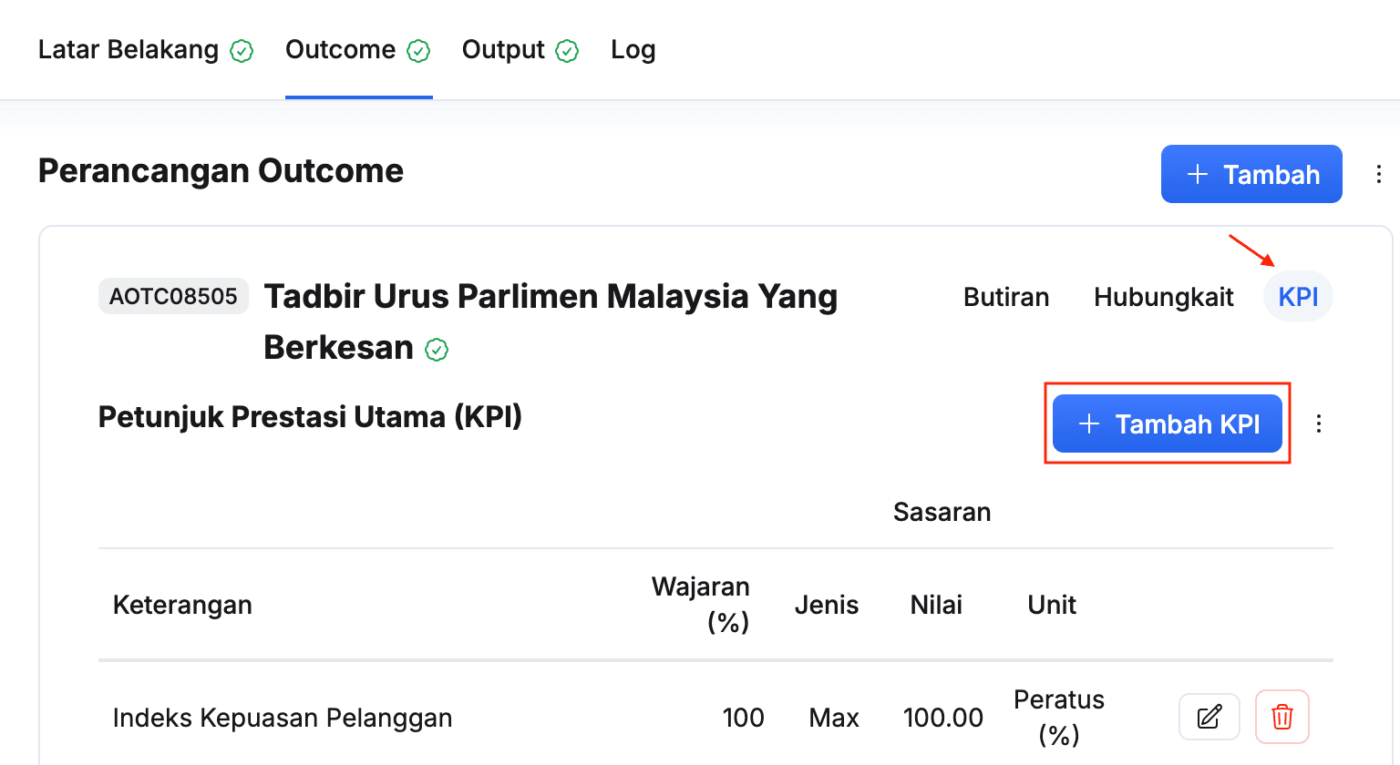Click the red trash delete icon
Image resolution: width=1400 pixels, height=765 pixels.
1282,718
